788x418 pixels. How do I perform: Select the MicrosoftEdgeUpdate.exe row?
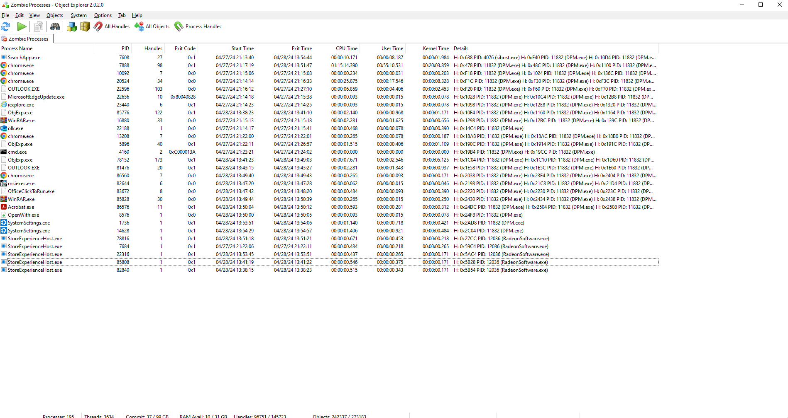329,97
